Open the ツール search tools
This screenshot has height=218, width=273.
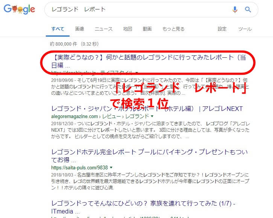tap(245, 29)
